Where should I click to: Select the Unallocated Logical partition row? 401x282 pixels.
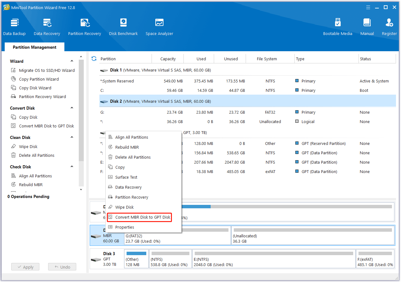click(248, 121)
